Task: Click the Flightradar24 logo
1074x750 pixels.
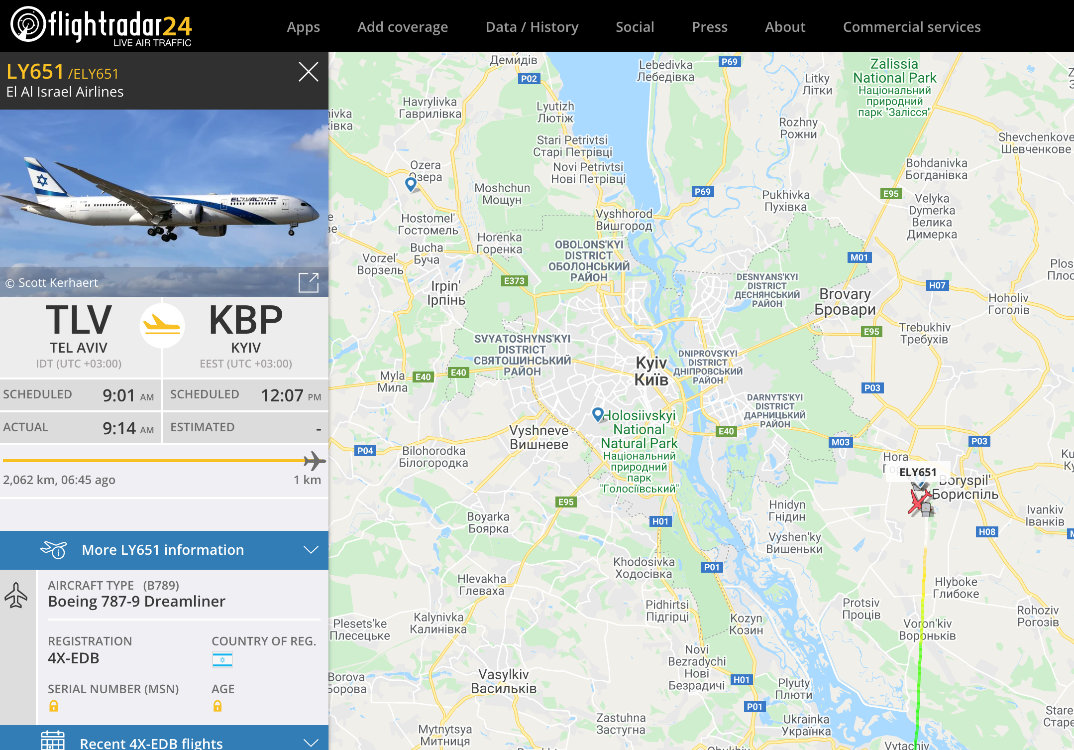Action: coord(102,26)
